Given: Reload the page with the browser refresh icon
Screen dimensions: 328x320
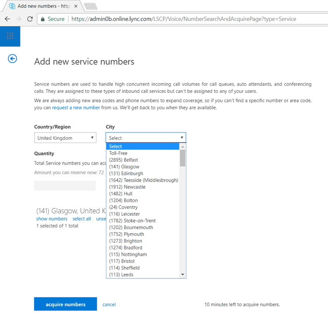Looking at the screenshot, I should pyautogui.click(x=30, y=19).
